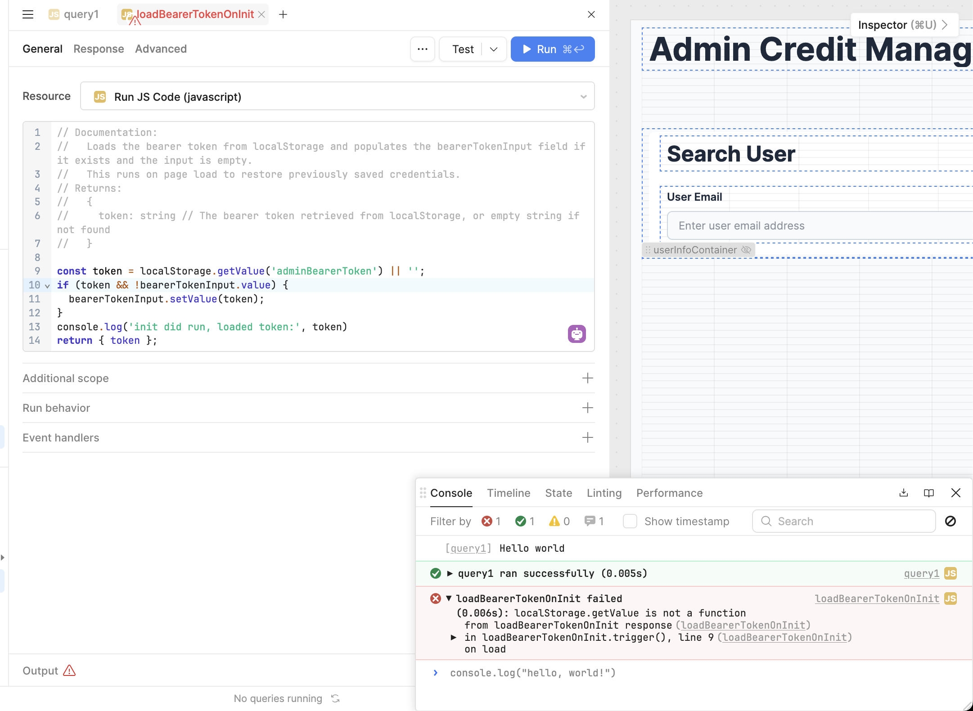Switch to the Response tab
This screenshot has width=973, height=711.
point(99,49)
